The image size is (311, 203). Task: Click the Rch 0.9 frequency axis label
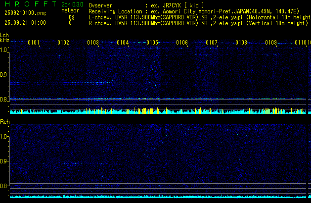(x=5, y=161)
